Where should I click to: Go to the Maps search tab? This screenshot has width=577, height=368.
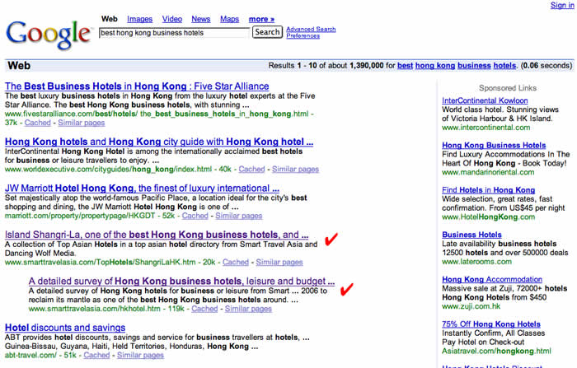[229, 19]
